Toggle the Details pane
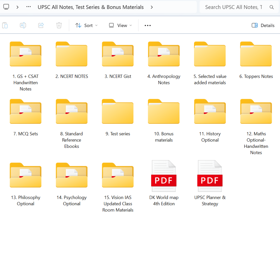Image resolution: width=280 pixels, height=280 pixels. (x=263, y=25)
